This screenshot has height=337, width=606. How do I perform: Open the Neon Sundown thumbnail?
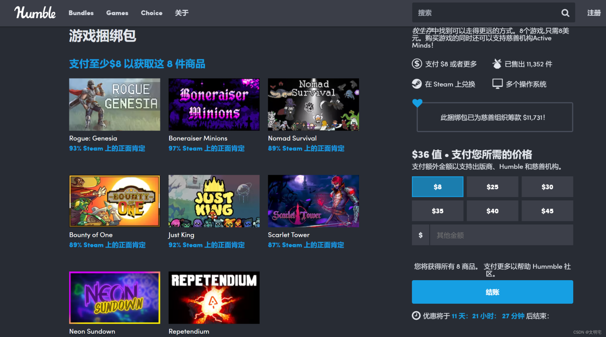pyautogui.click(x=114, y=297)
